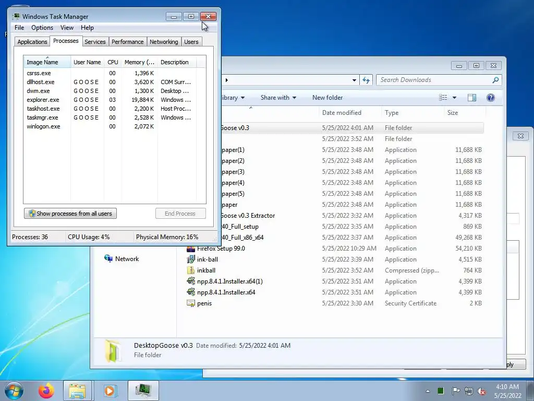Viewport: 534px width, 401px height.
Task: Sort processes by CPU column
Action: [x=113, y=62]
